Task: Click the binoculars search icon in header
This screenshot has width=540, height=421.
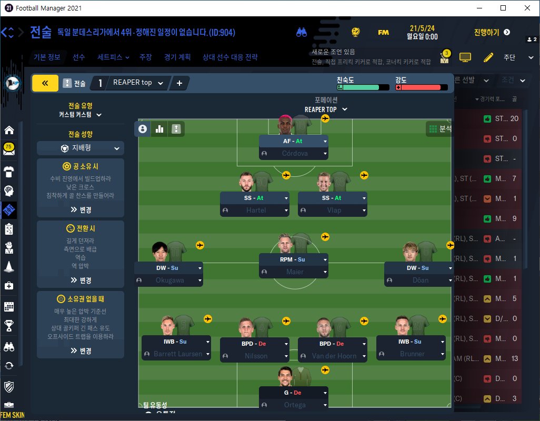Action: (x=302, y=32)
